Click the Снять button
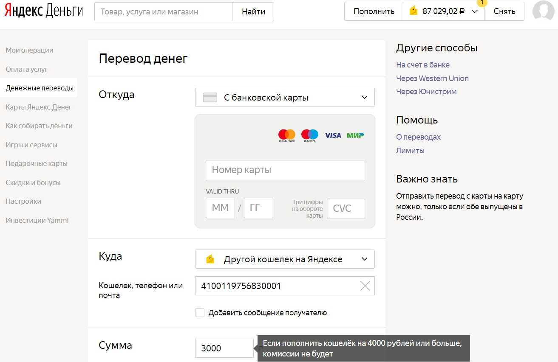 [504, 11]
